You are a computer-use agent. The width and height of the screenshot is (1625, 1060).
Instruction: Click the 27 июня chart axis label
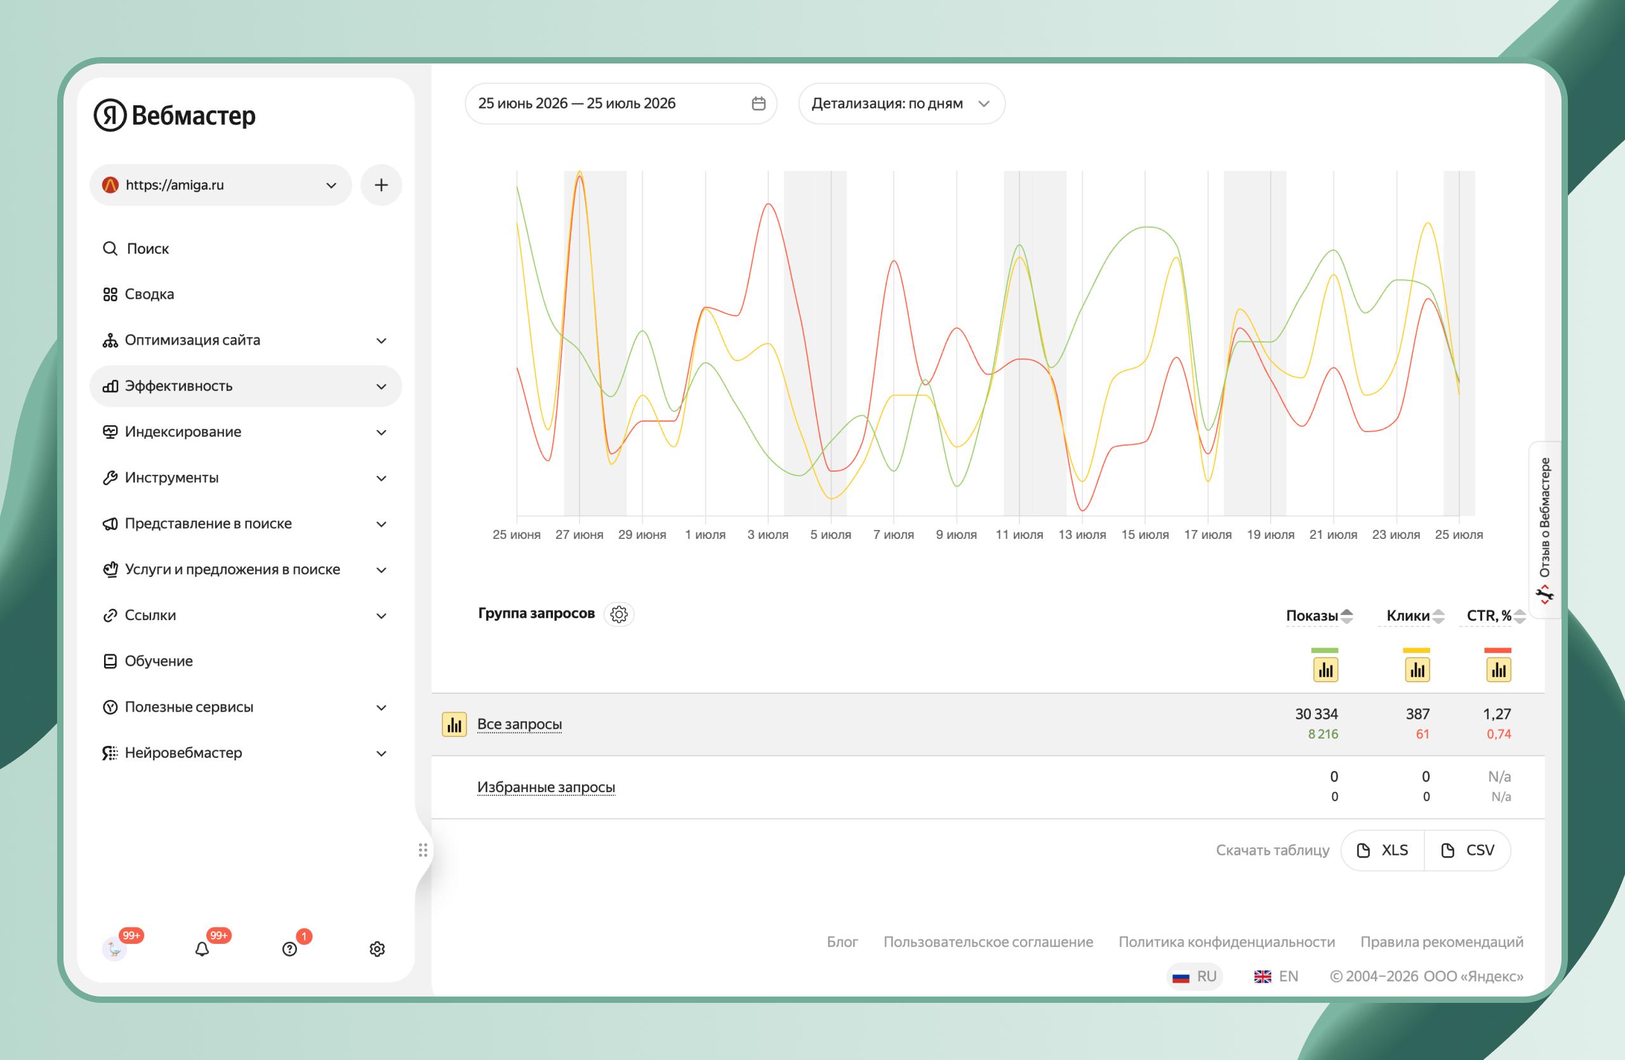[x=580, y=535]
